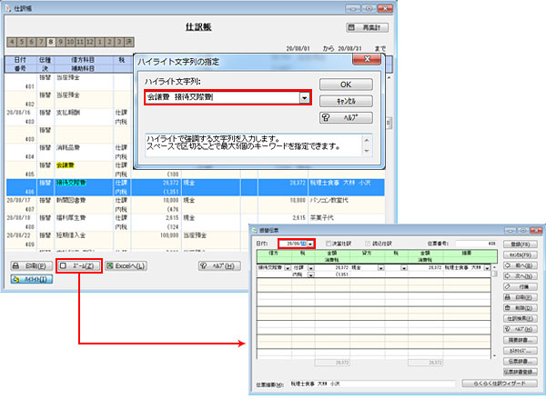Expand the 税理士食事 summary dropdown in 振替伝票
546x399 pixels.
(x=487, y=268)
